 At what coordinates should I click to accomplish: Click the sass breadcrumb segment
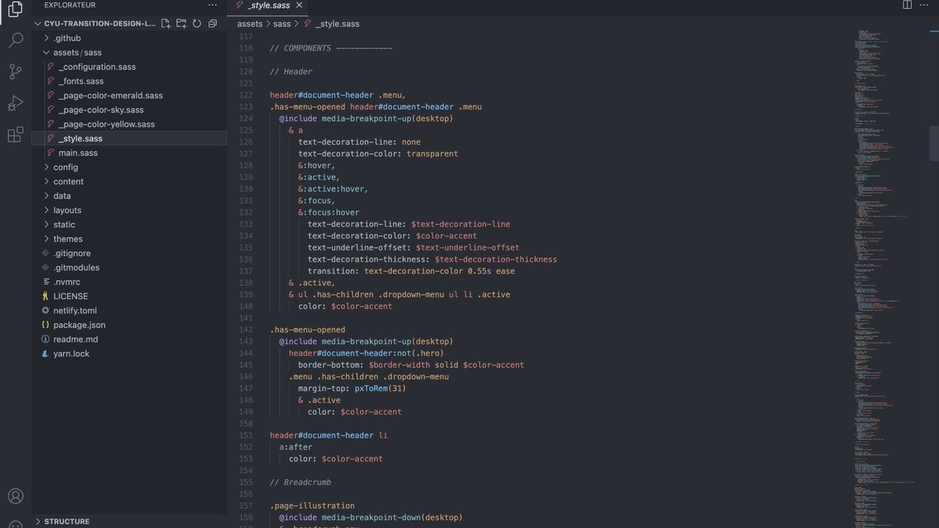click(x=282, y=23)
